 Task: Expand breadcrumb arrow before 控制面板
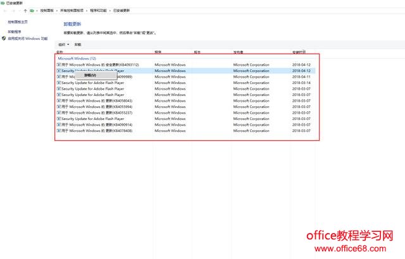tap(37, 11)
